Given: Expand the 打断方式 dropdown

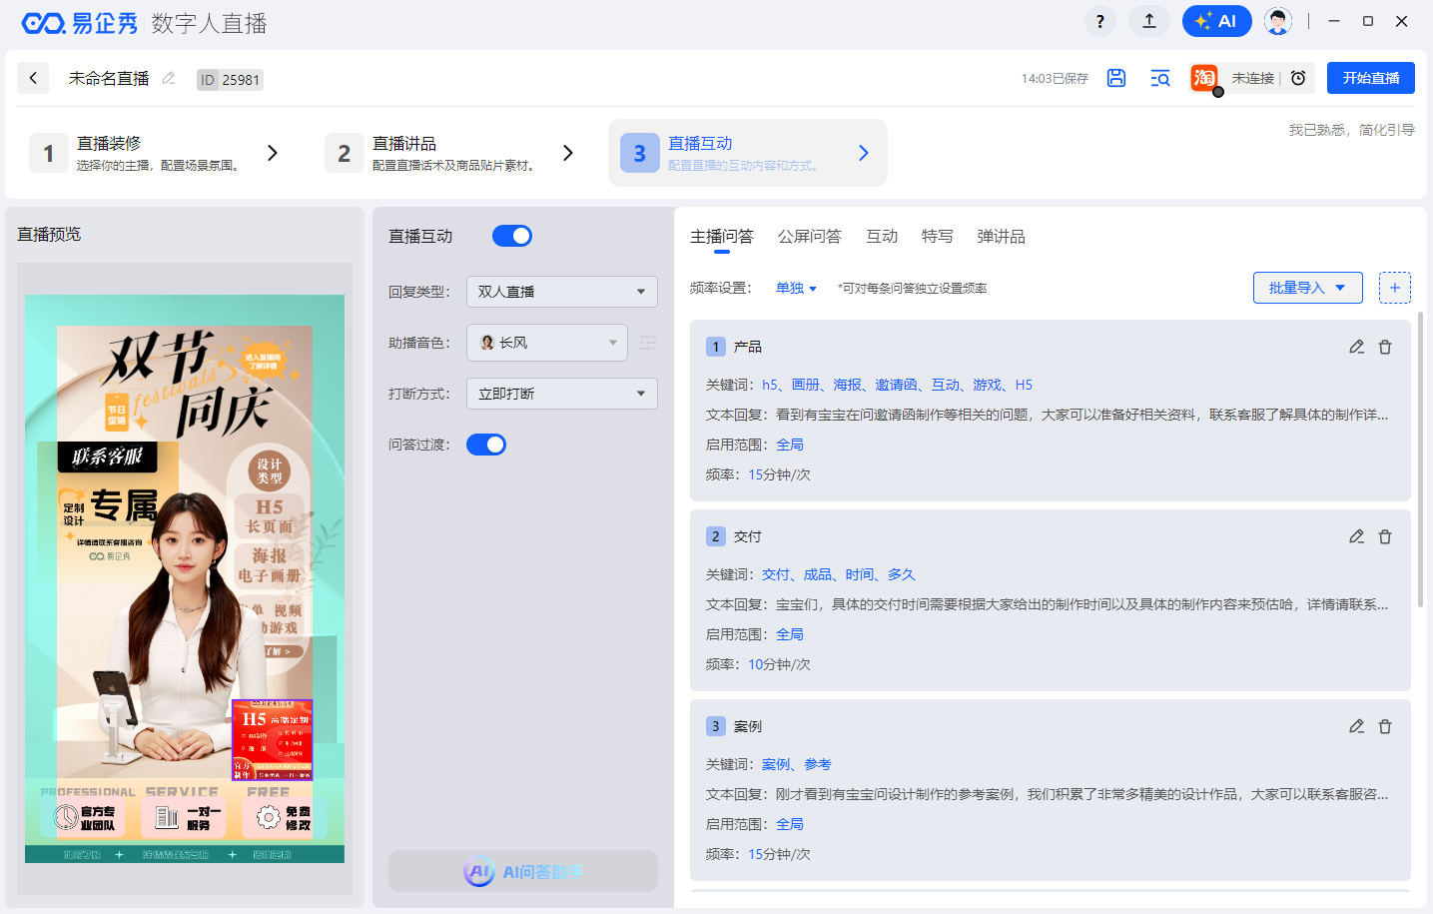Looking at the screenshot, I should 561,394.
